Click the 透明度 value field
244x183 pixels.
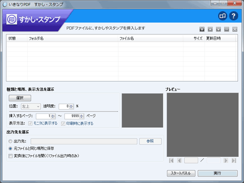[x=64, y=107]
